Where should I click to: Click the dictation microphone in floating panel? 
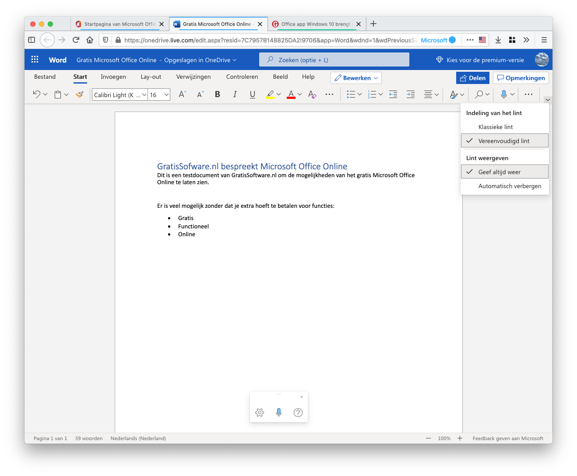pos(279,413)
